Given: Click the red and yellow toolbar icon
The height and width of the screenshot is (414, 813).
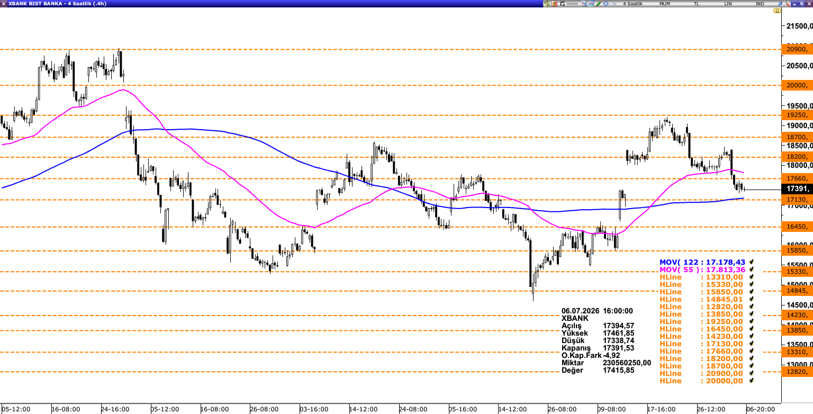Looking at the screenshot, I should [554, 4].
